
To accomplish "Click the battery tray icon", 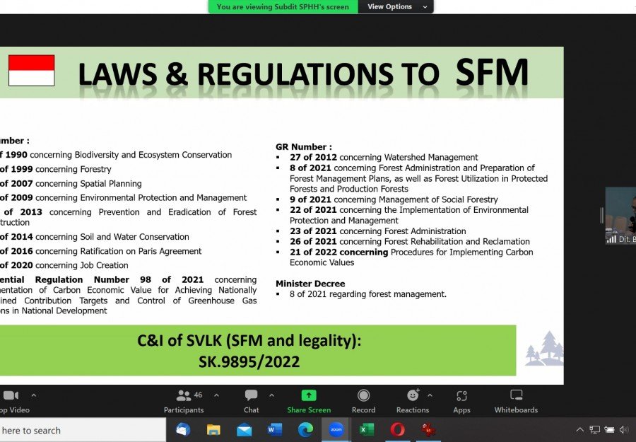I will tap(609, 429).
